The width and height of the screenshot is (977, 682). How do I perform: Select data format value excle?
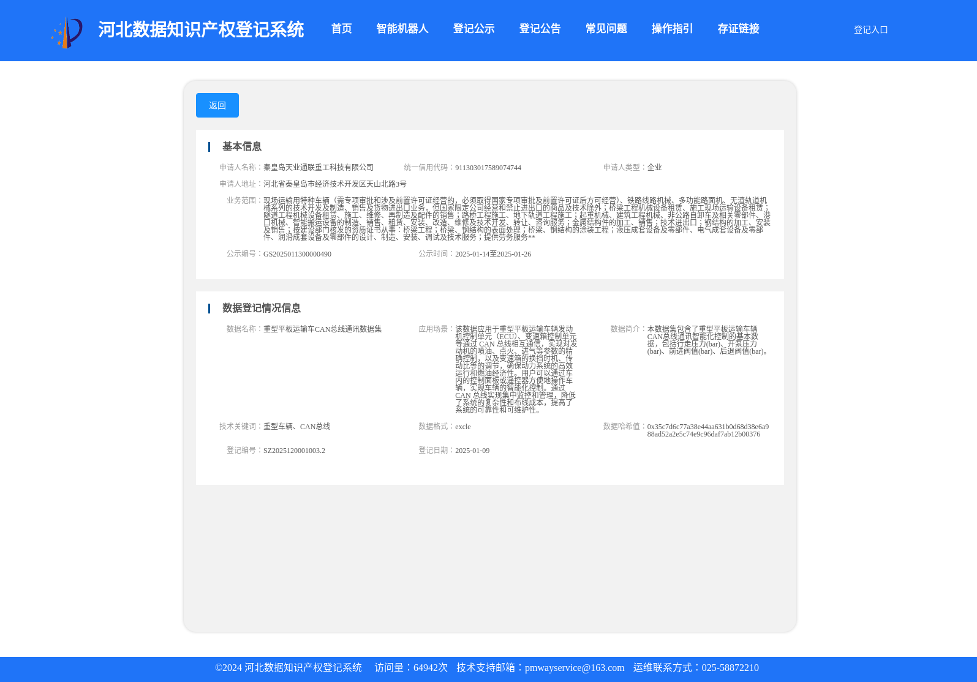pyautogui.click(x=463, y=427)
